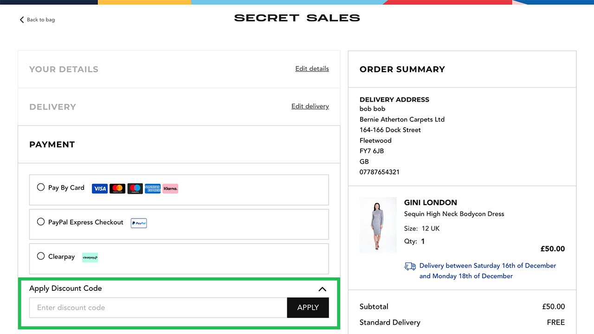Click the American Express icon
594x334 pixels.
click(153, 188)
